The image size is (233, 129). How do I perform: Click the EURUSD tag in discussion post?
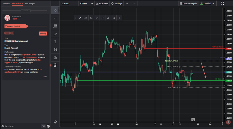8,33
